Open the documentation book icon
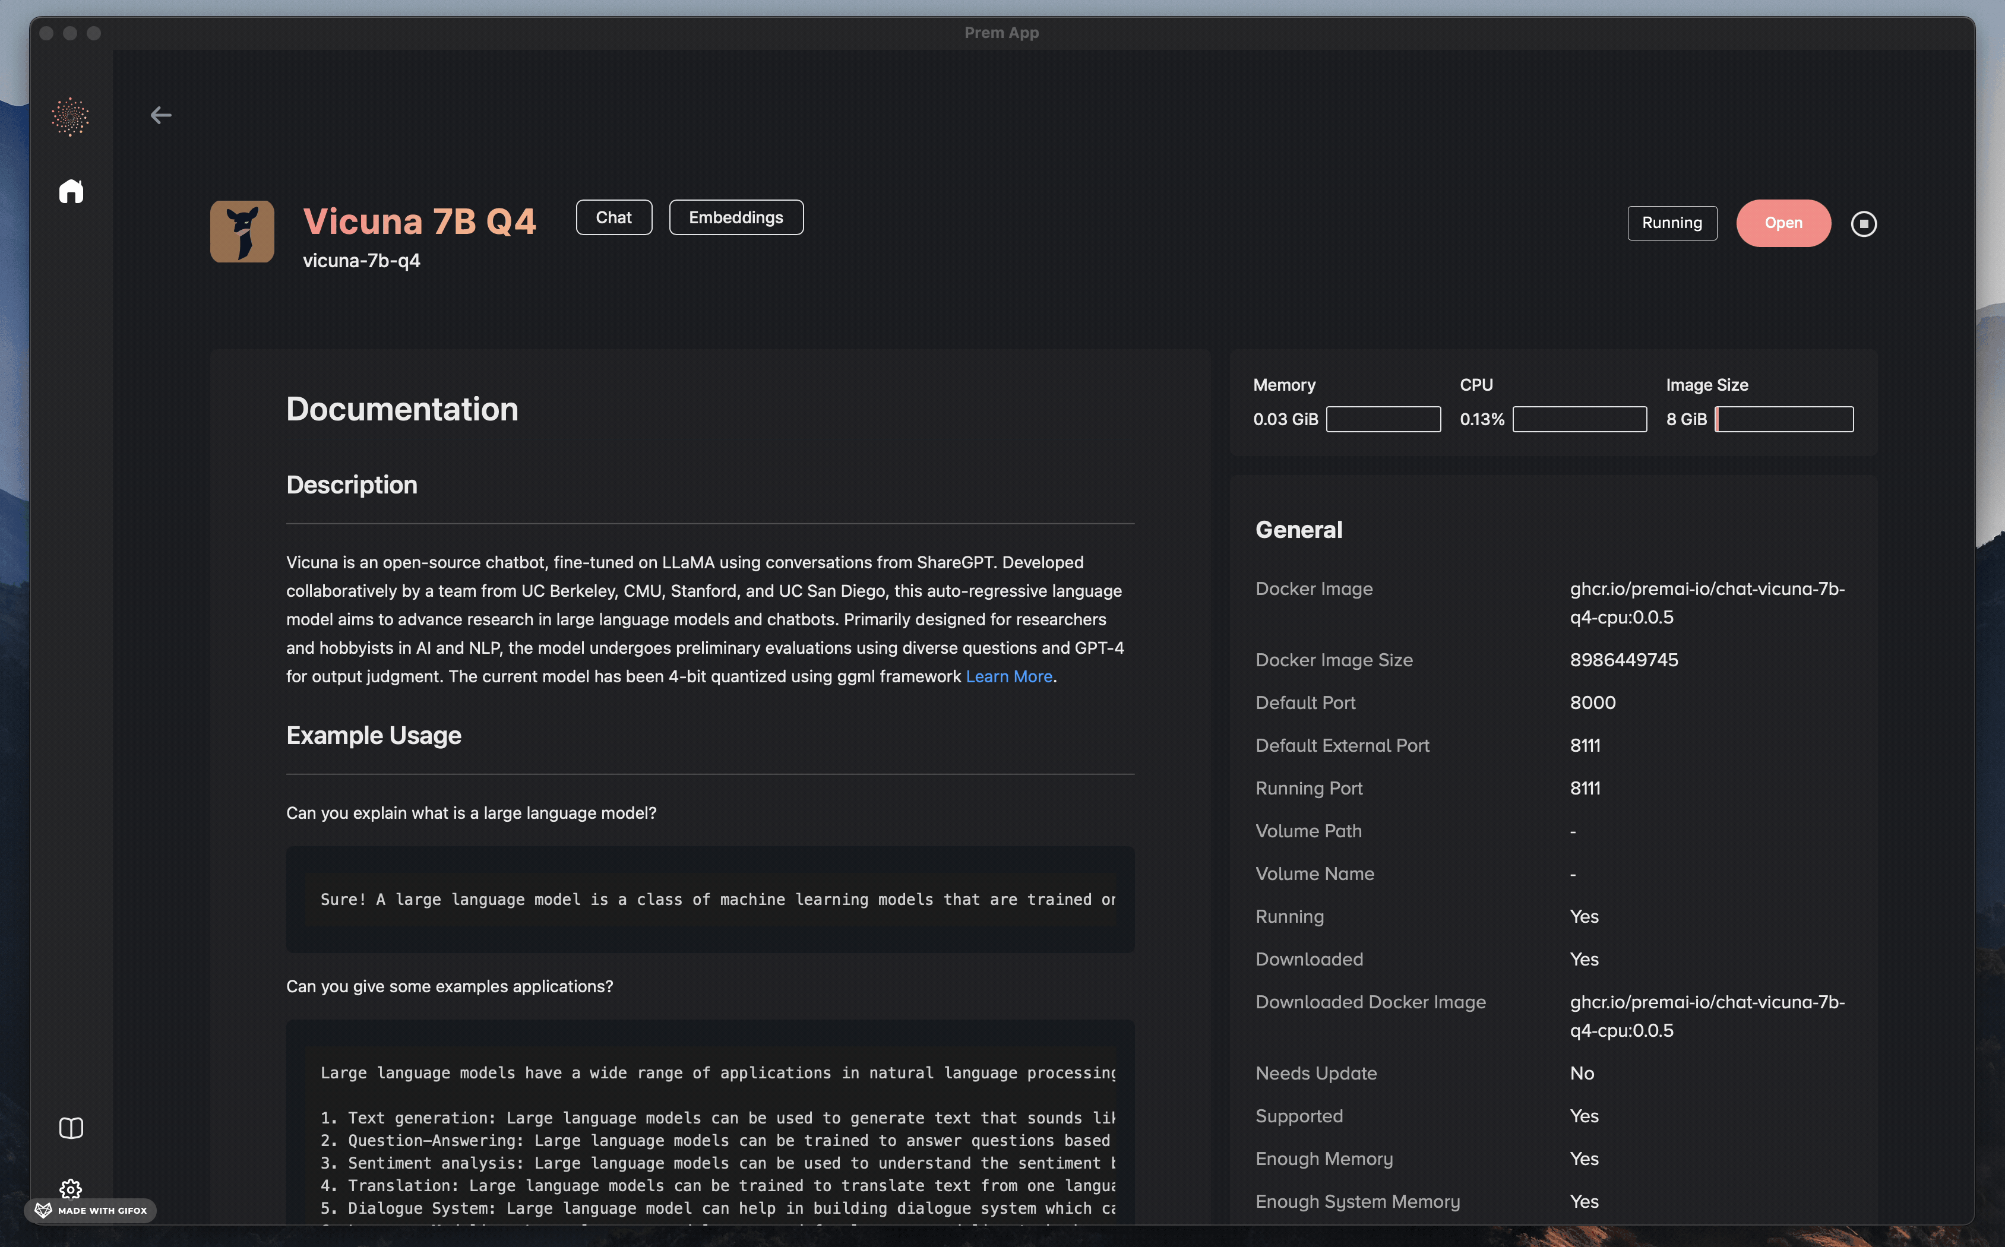This screenshot has width=2005, height=1247. [x=71, y=1128]
